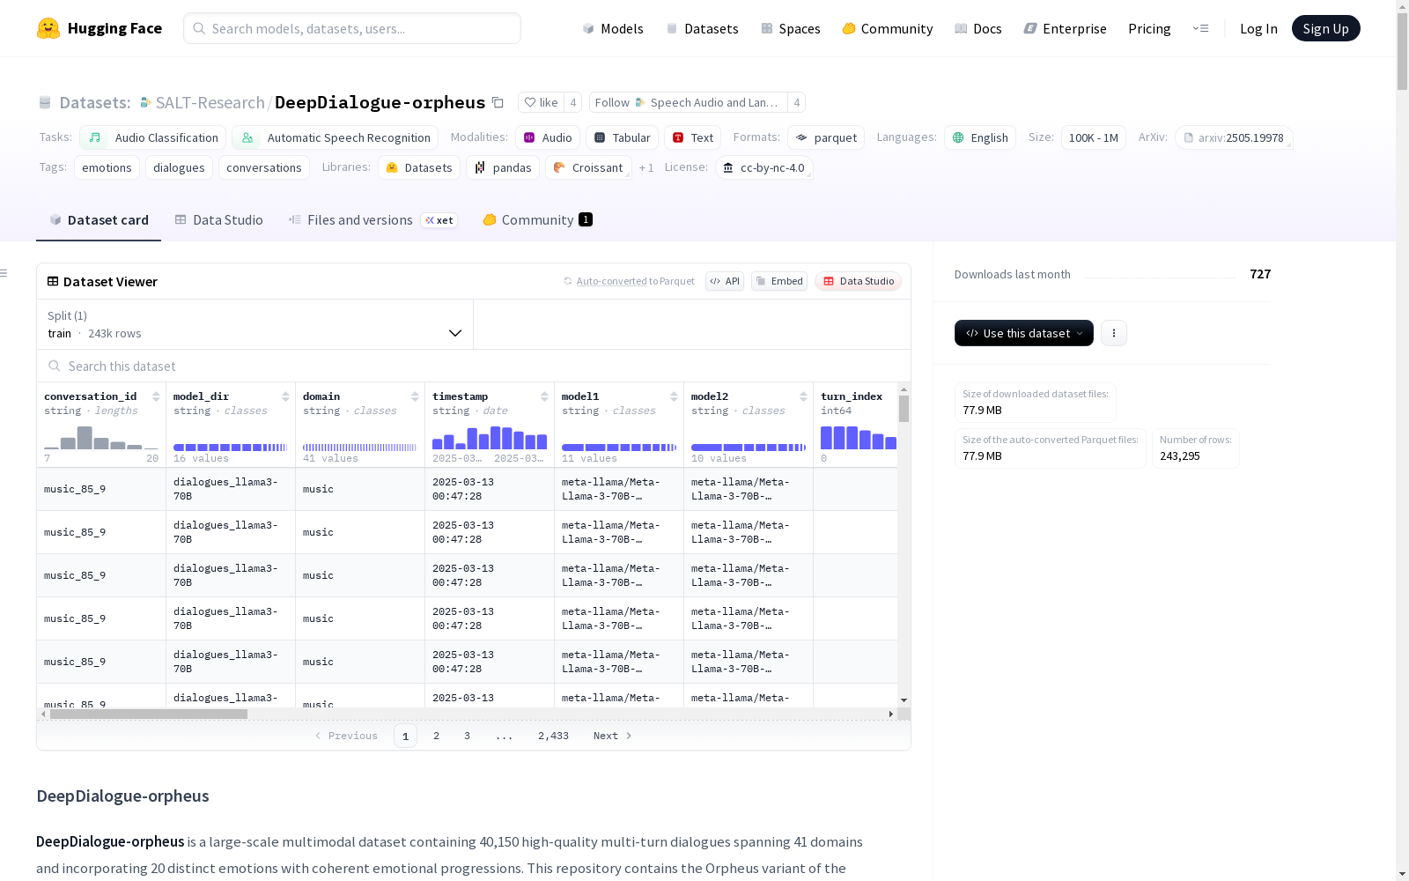The width and height of the screenshot is (1409, 881).
Task: Open the SALT-Research organization link
Action: [210, 102]
